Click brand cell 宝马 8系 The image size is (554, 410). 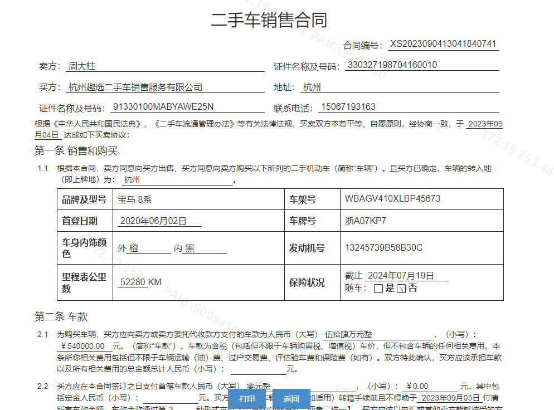pyautogui.click(x=134, y=199)
